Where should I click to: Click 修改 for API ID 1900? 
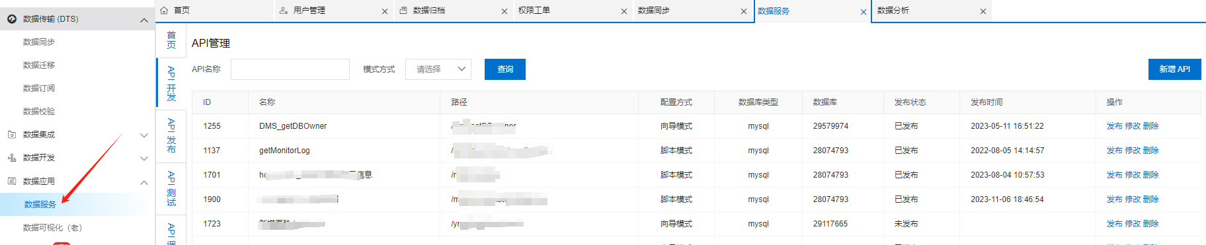click(x=1133, y=199)
